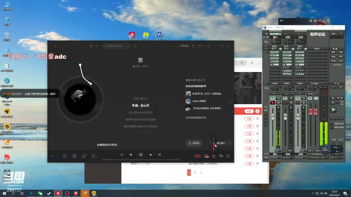The image size is (351, 197).
Task: Skip to previous track in music player
Action: [131, 155]
